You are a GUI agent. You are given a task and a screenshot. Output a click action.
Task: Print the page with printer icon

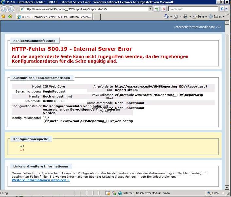tap(185, 16)
